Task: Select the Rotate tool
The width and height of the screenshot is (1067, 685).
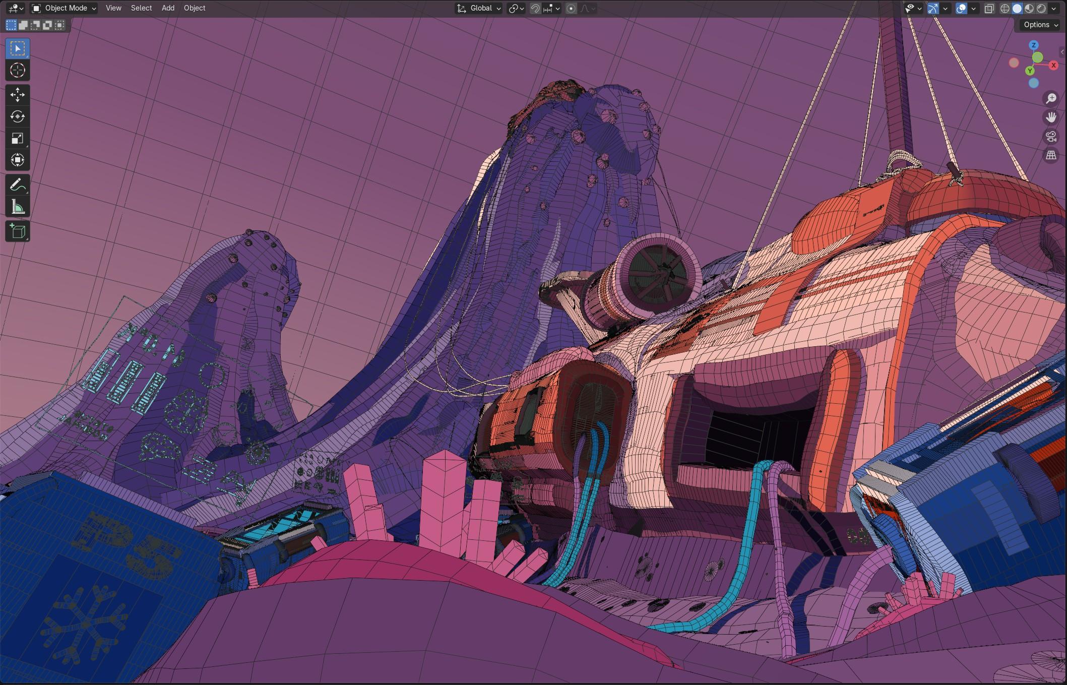Action: coord(18,117)
